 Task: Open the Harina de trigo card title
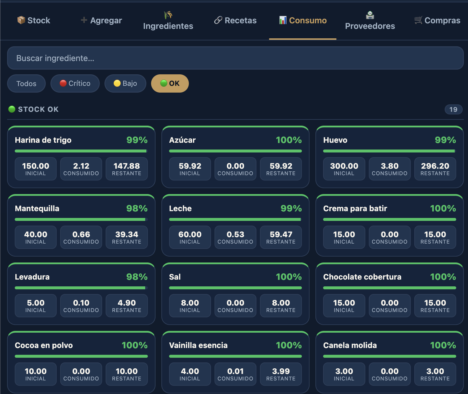point(43,140)
